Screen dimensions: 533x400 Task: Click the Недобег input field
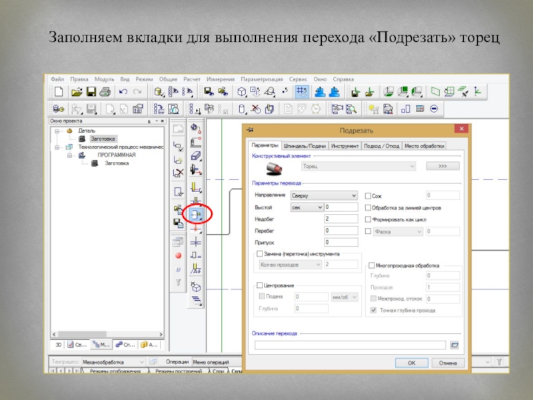[340, 219]
